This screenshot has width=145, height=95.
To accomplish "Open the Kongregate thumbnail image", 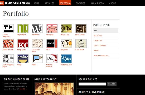I will [23, 44].
